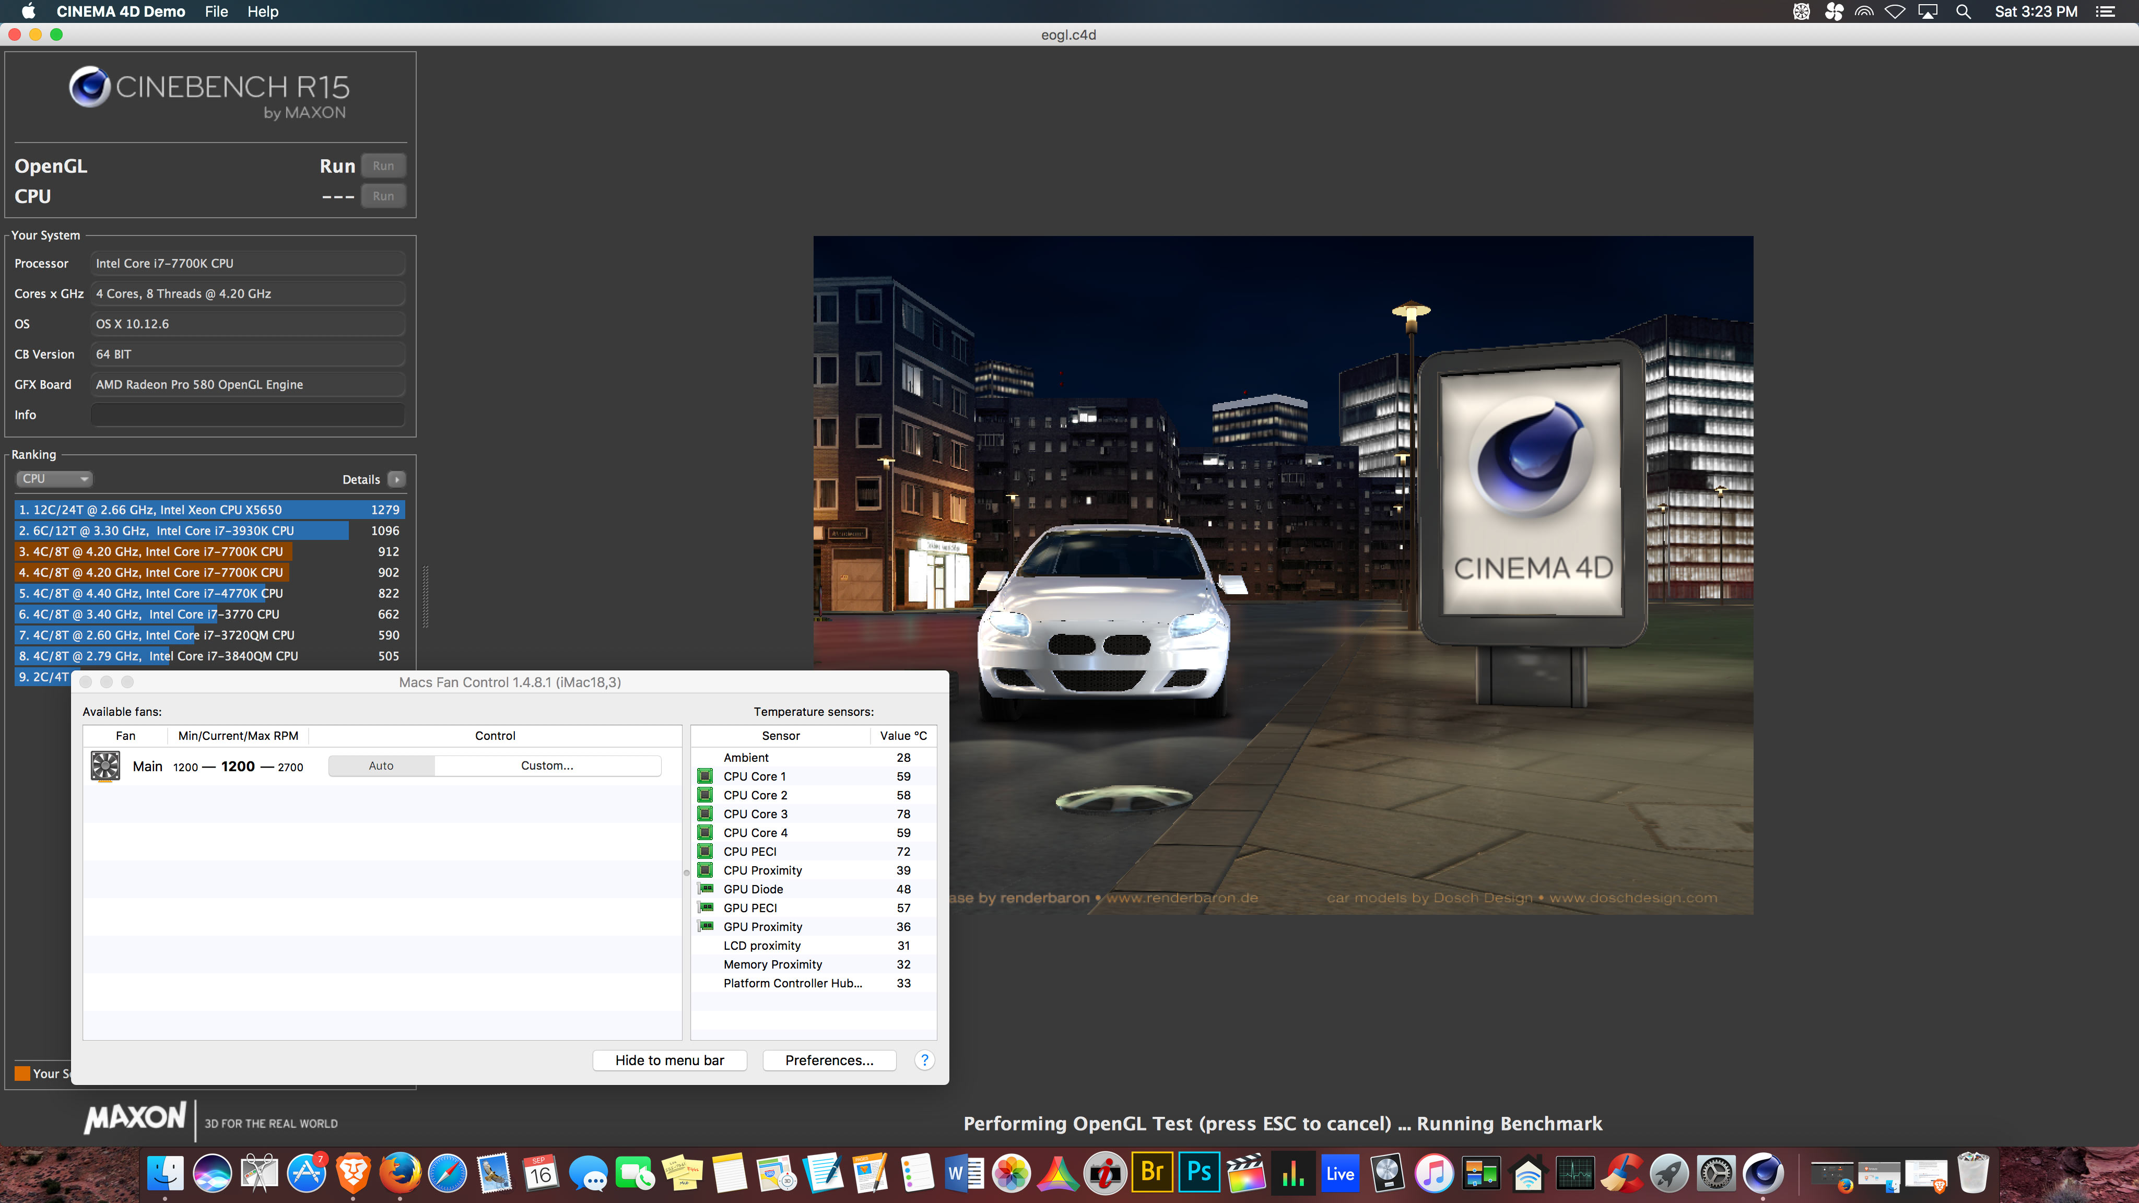Image resolution: width=2139 pixels, height=1203 pixels.
Task: Open the CINEMA 4D Demo menu
Action: (x=121, y=11)
